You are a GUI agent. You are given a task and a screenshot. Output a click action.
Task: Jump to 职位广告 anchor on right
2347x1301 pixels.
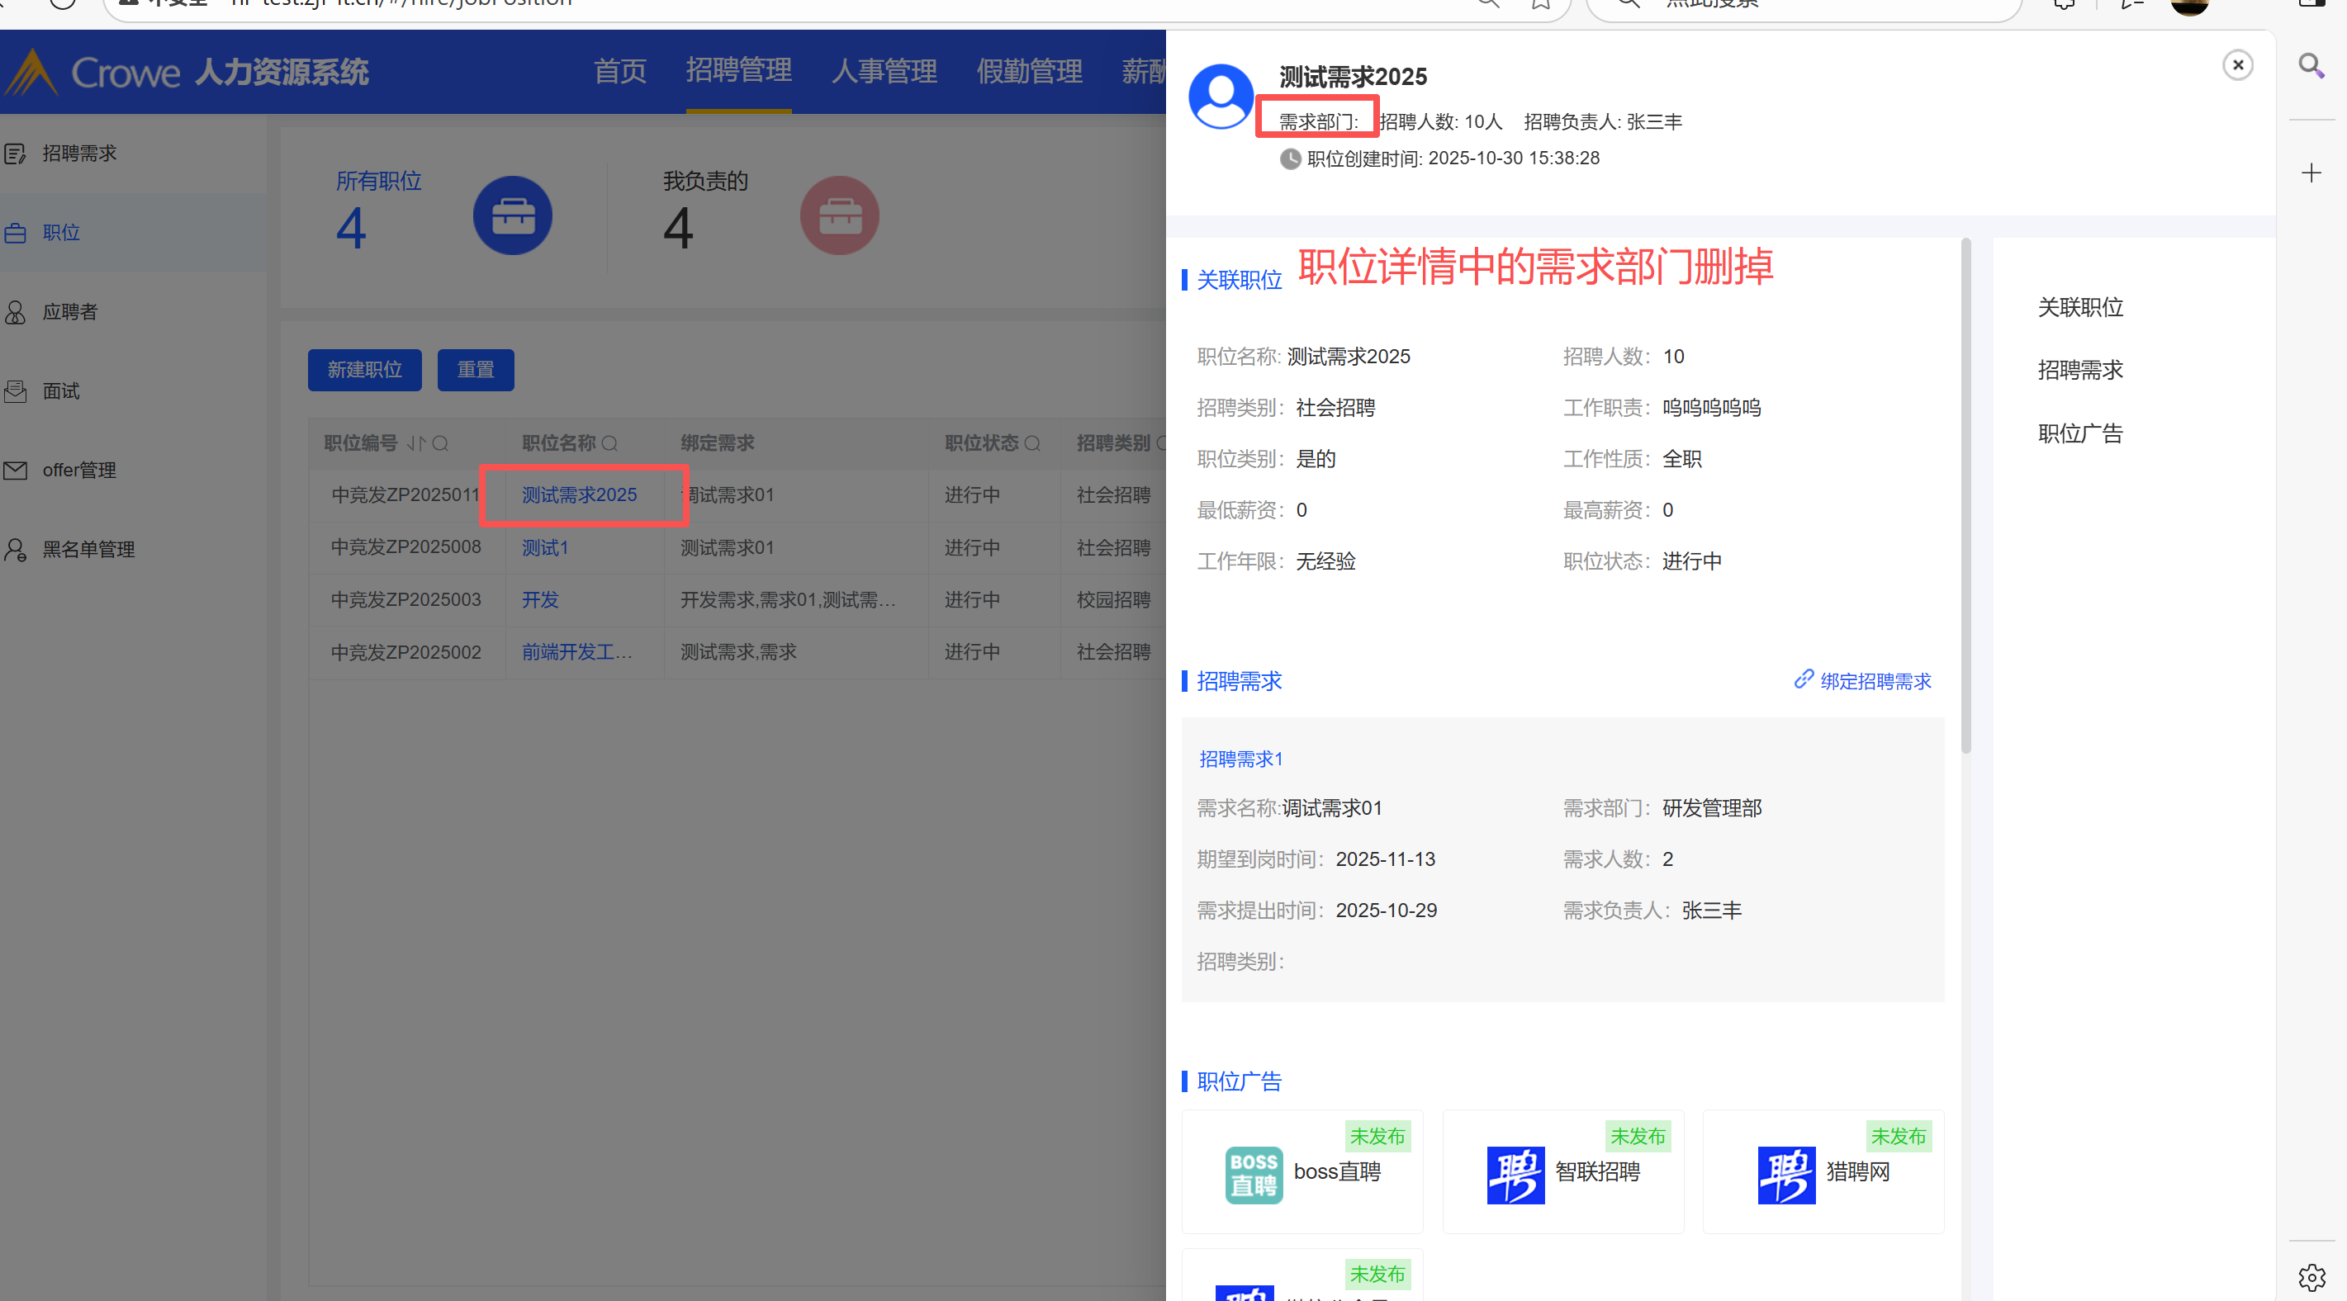click(2080, 433)
